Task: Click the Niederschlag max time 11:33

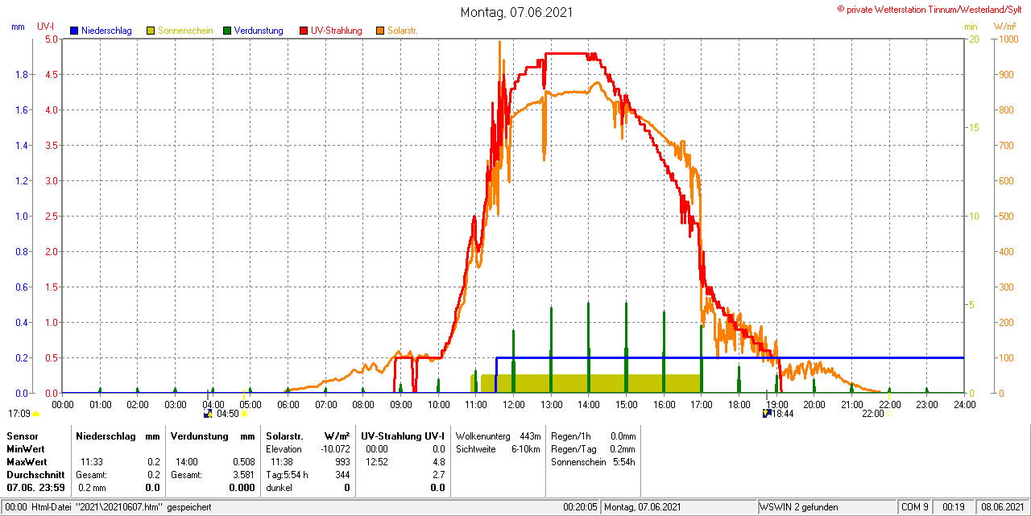Action: tap(90, 462)
